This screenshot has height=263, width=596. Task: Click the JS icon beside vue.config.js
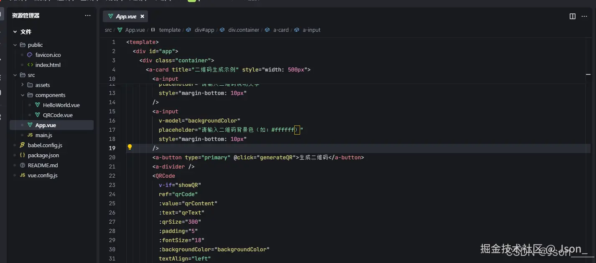point(23,175)
